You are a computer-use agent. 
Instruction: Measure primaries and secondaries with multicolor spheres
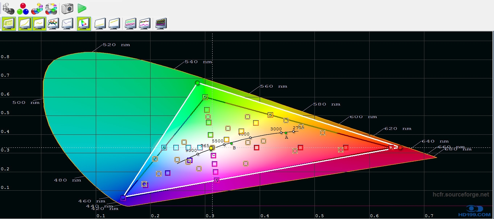click(37, 8)
